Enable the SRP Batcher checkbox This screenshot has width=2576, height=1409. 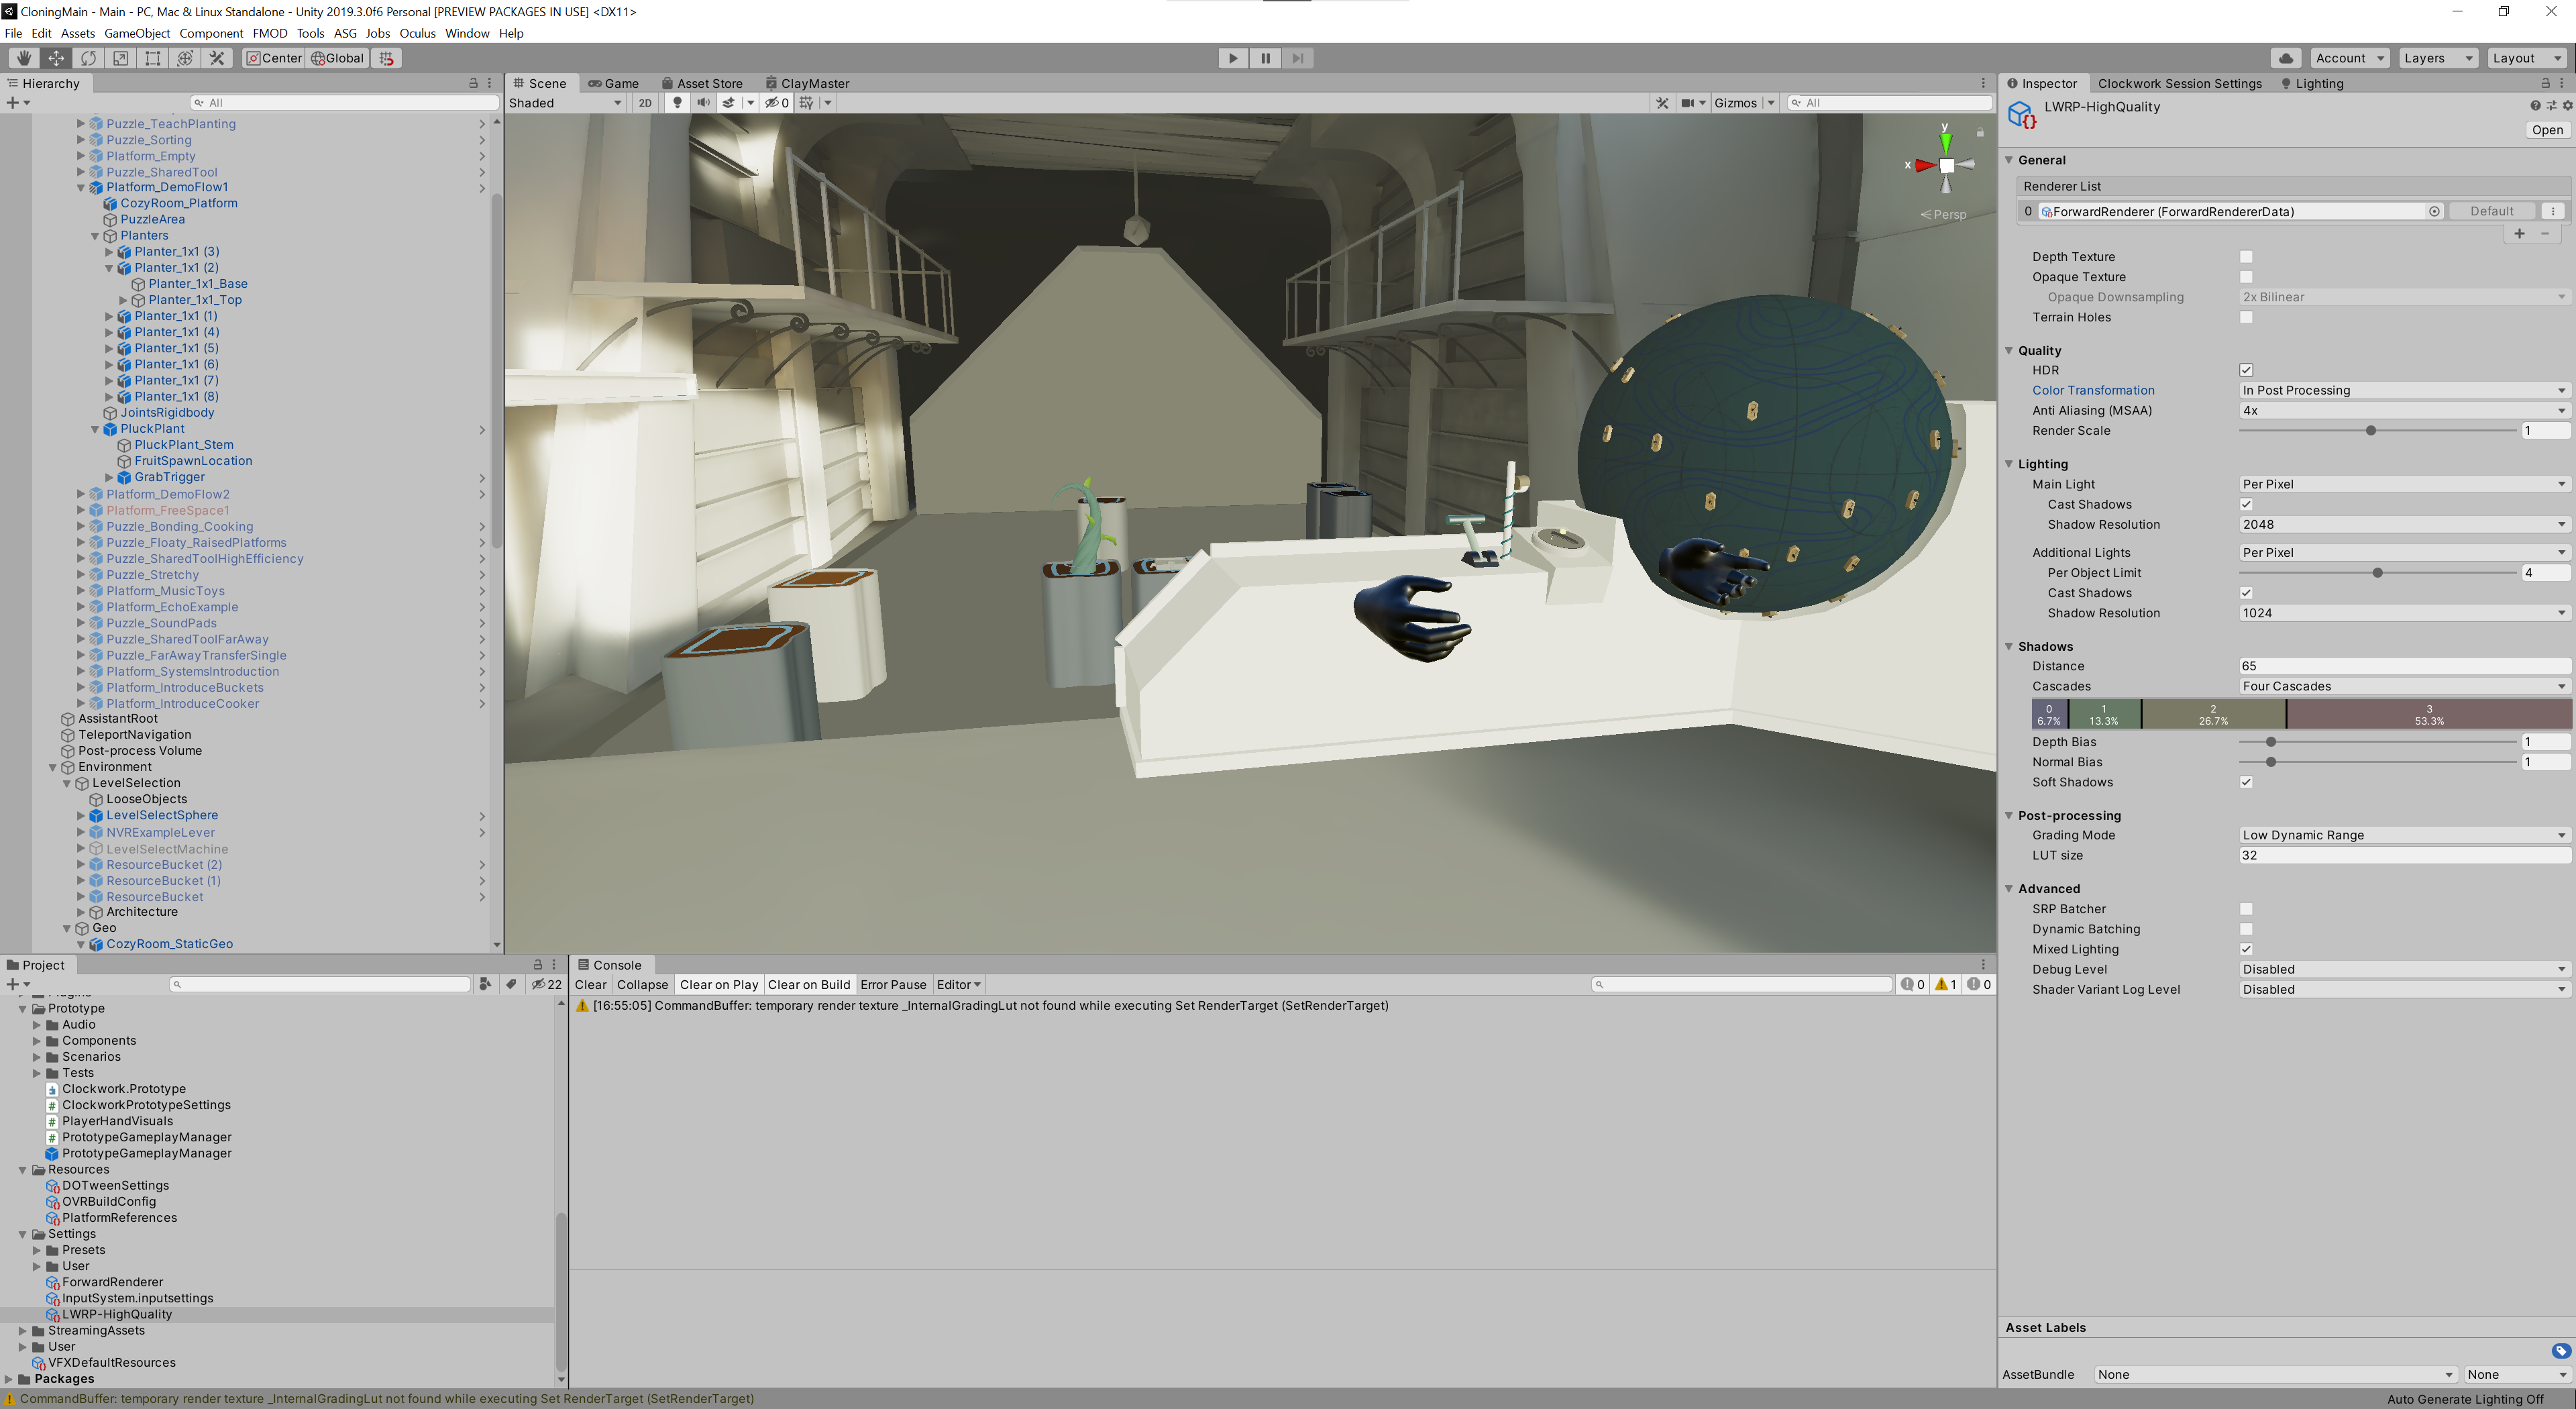[x=2246, y=909]
